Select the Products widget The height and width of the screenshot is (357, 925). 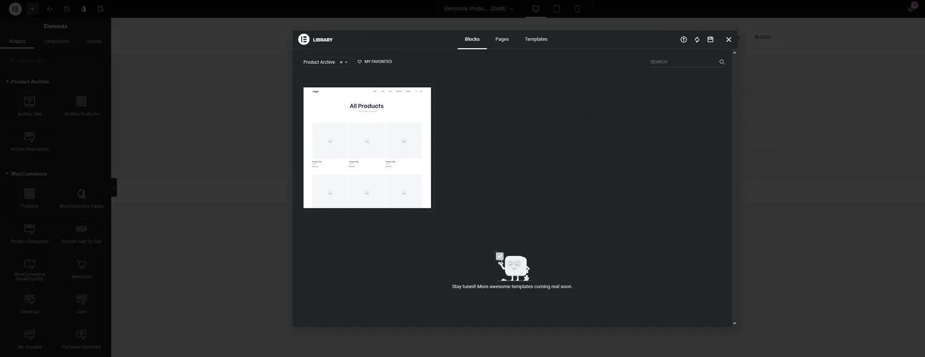point(29,198)
